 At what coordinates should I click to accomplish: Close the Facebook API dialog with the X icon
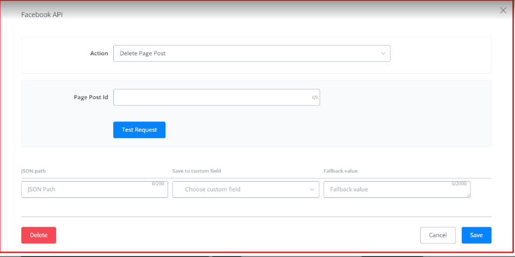coord(503,10)
